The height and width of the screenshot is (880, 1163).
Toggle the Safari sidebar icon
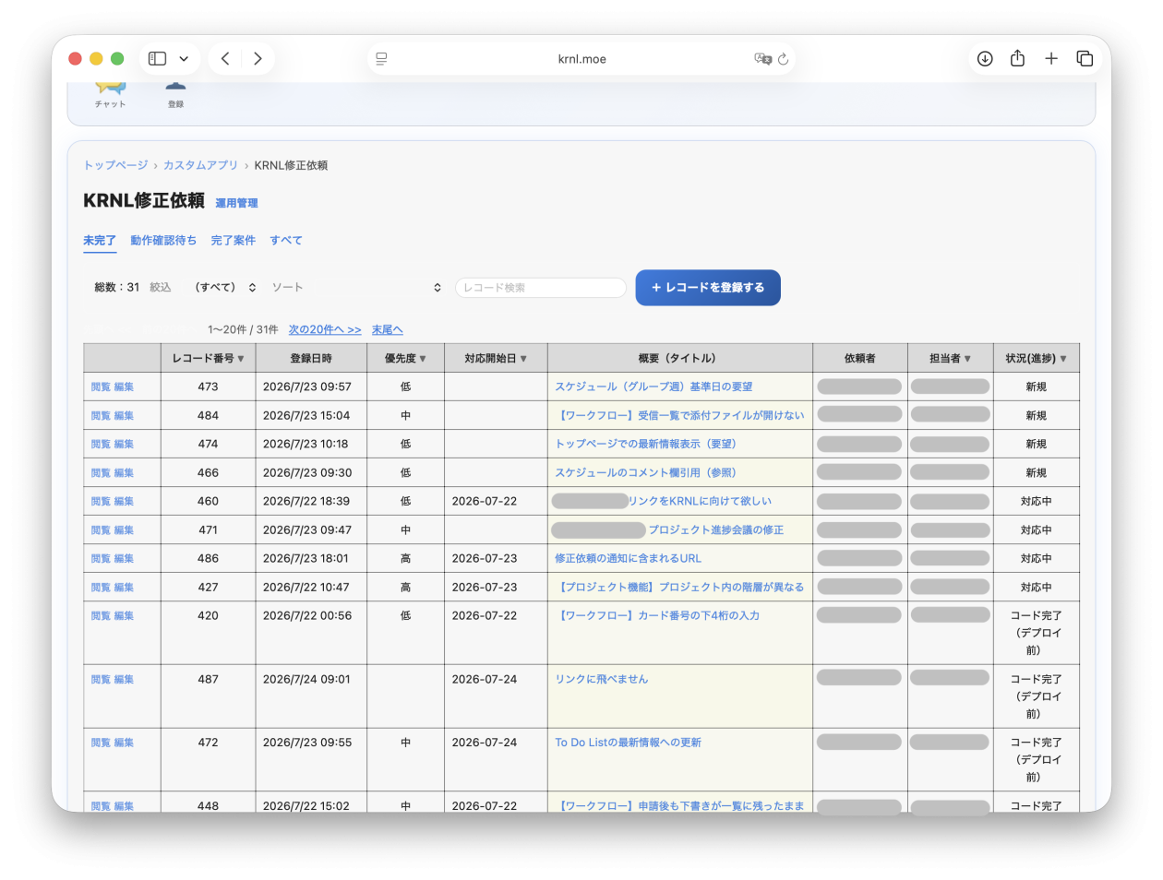[158, 58]
